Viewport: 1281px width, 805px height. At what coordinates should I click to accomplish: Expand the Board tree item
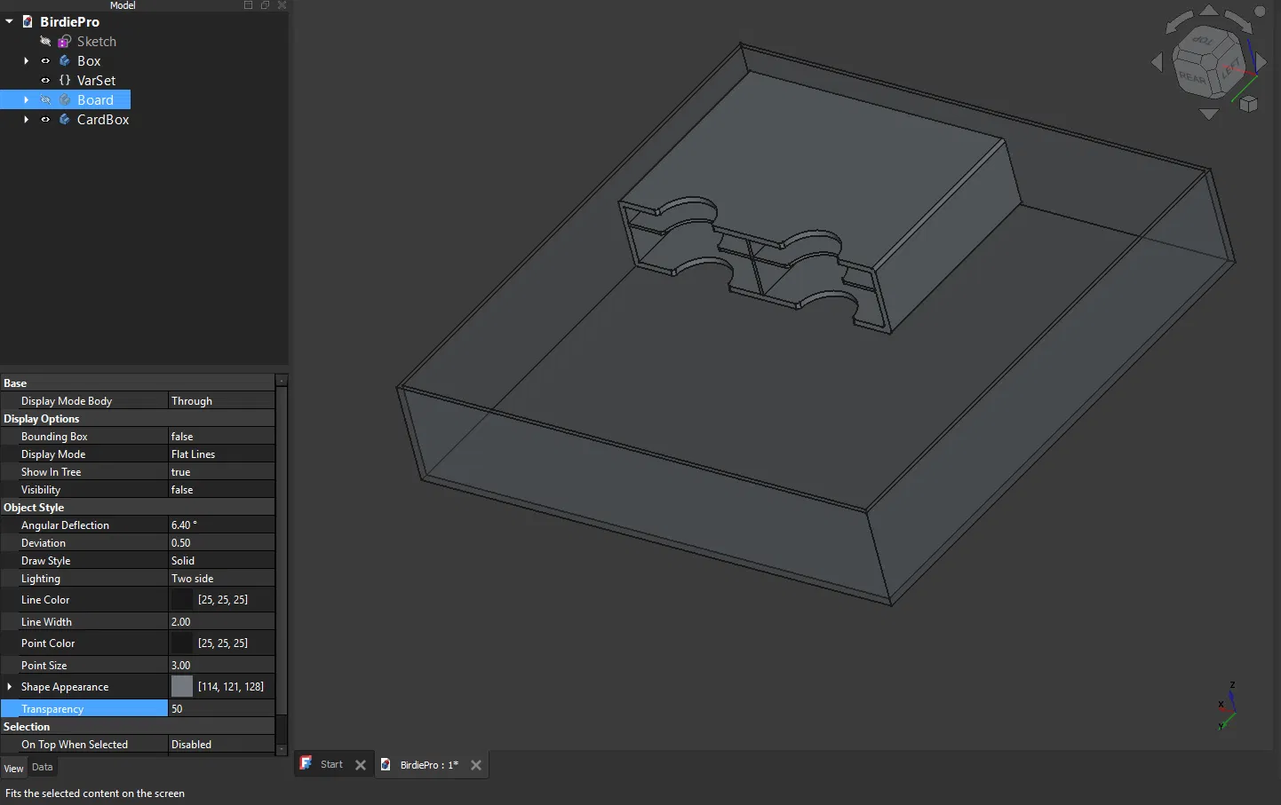26,100
